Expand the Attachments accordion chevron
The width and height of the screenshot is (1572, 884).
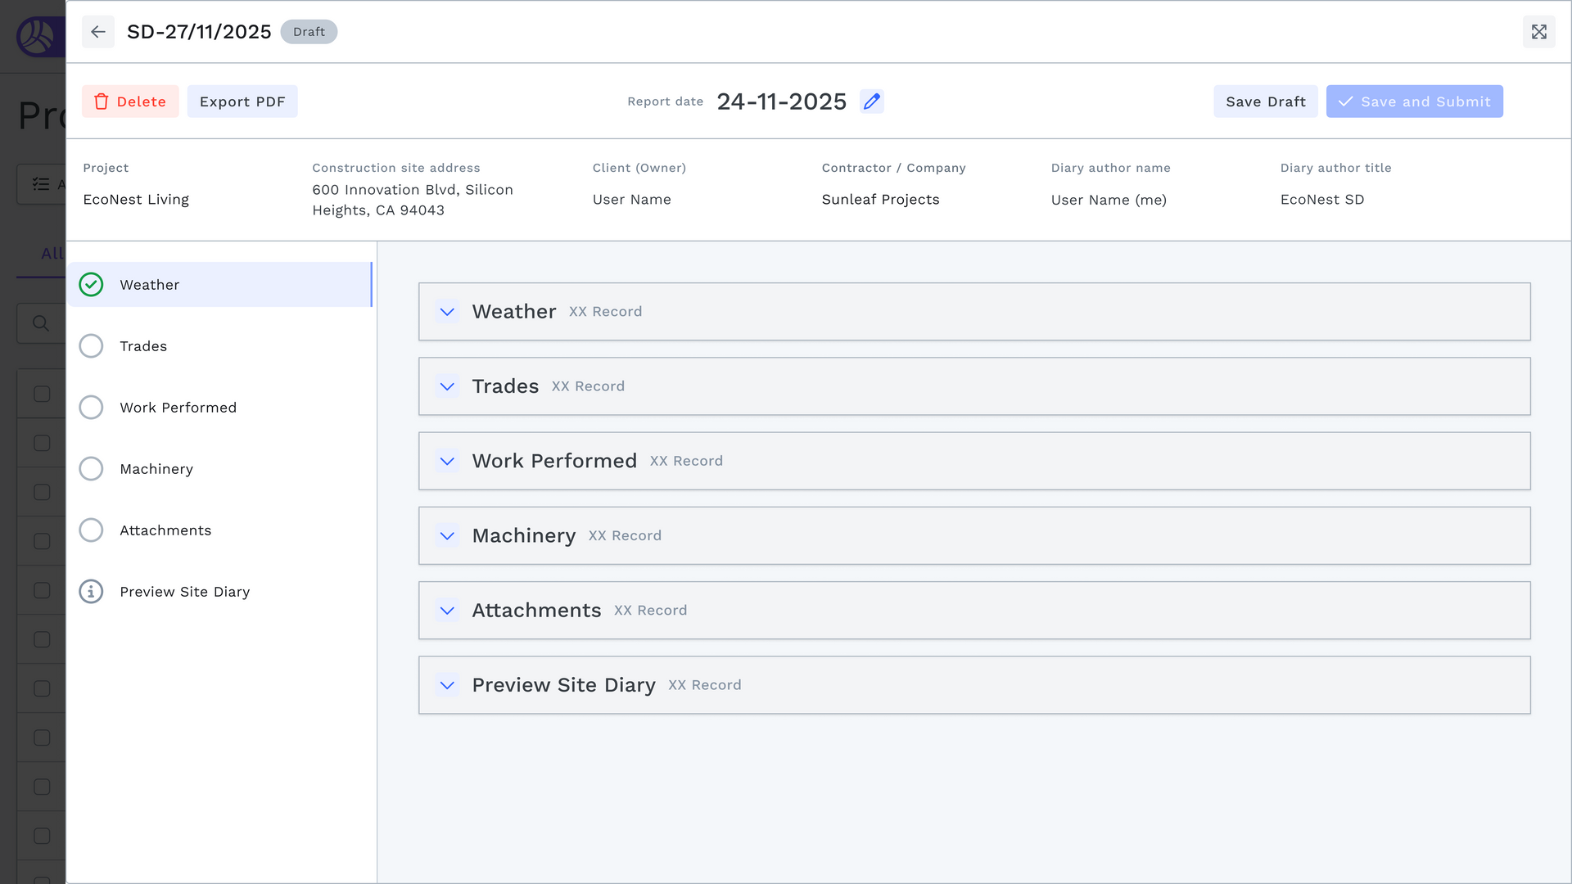[447, 611]
